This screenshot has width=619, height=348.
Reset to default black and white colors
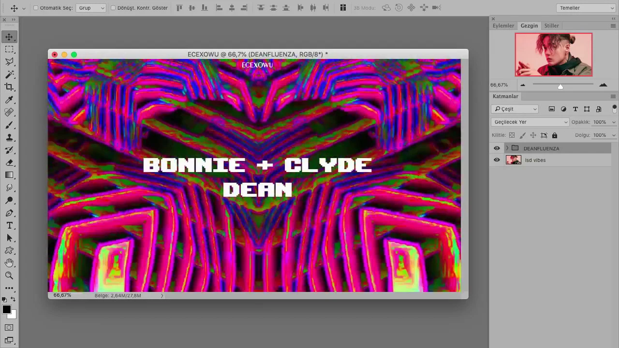point(4,300)
